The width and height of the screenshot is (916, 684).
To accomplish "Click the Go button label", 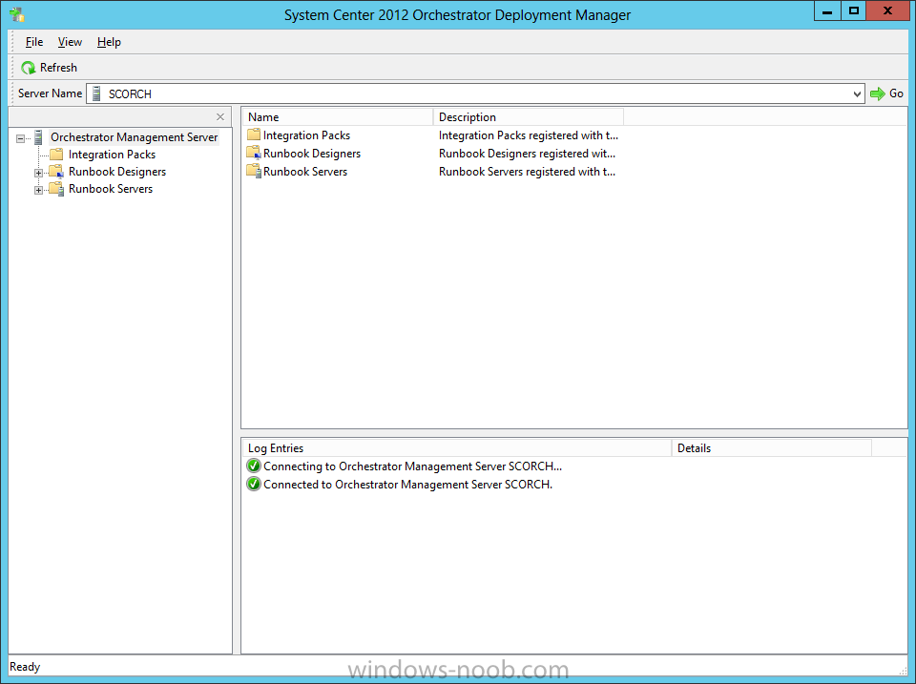I will click(896, 93).
